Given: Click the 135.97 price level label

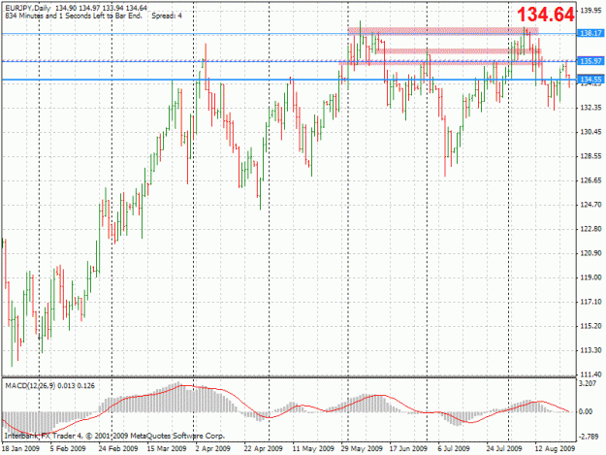Looking at the screenshot, I should point(590,61).
